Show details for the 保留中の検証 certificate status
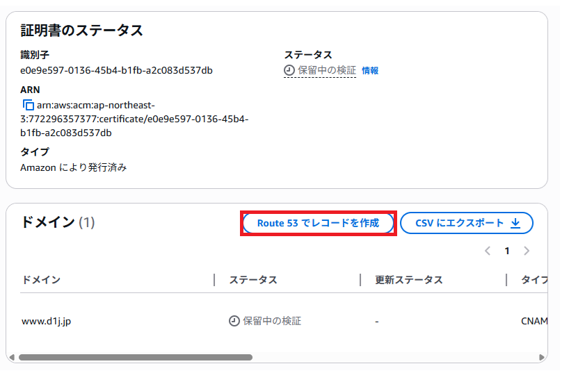The image size is (562, 373). (x=326, y=70)
